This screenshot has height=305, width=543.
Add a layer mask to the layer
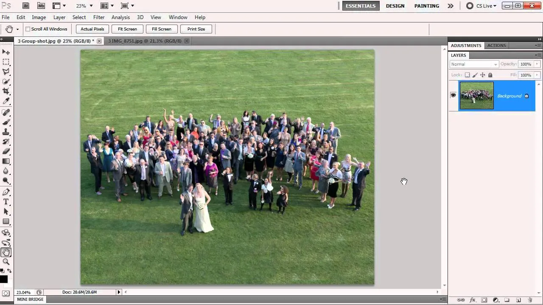(x=484, y=299)
